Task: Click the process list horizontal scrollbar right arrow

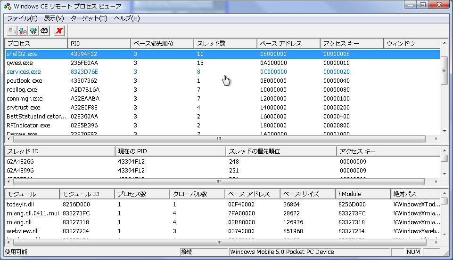Action: tap(436, 139)
